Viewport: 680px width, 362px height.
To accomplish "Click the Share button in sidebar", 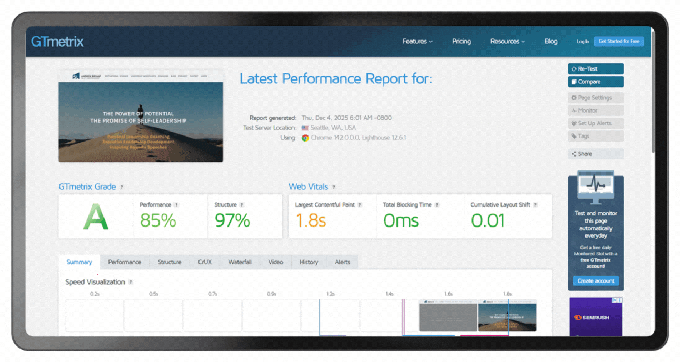I will tap(595, 154).
